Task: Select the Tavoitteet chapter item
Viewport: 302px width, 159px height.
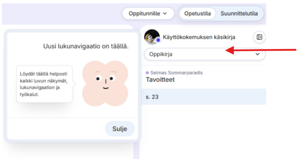Action: click(160, 79)
